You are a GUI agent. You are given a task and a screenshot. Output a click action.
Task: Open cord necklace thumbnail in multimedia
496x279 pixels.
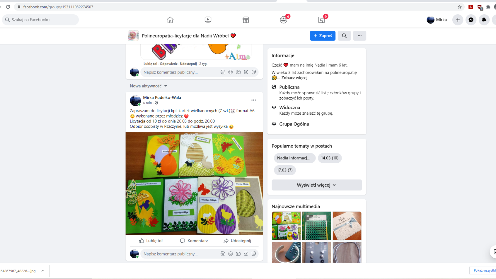(347, 252)
